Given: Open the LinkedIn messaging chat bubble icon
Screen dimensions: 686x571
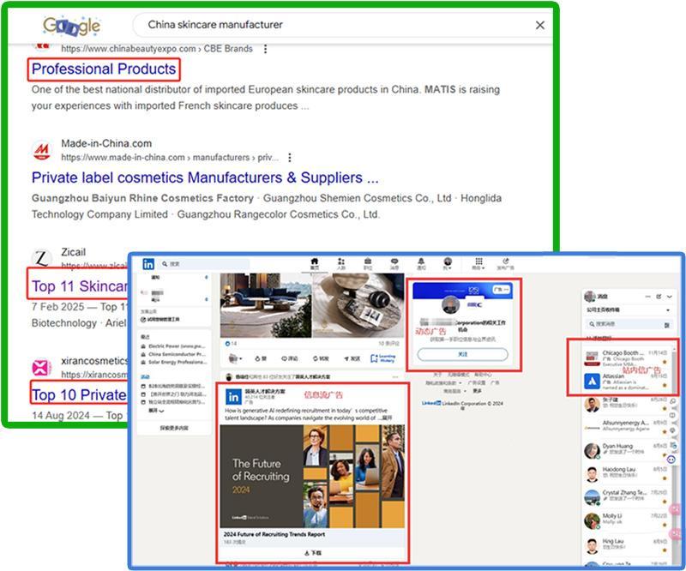Looking at the screenshot, I should [394, 264].
